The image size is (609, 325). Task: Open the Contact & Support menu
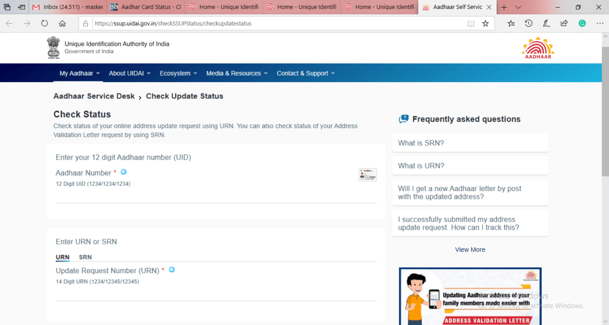tap(306, 73)
